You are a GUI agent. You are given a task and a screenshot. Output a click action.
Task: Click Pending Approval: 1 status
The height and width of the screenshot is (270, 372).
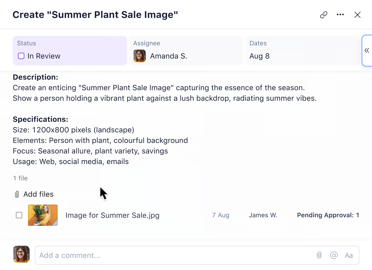tap(328, 215)
